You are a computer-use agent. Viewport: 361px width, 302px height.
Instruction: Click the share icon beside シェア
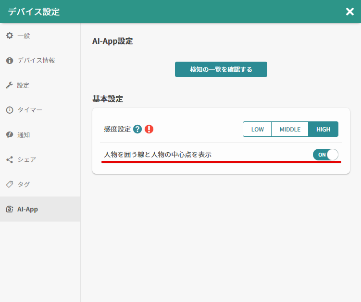10,159
